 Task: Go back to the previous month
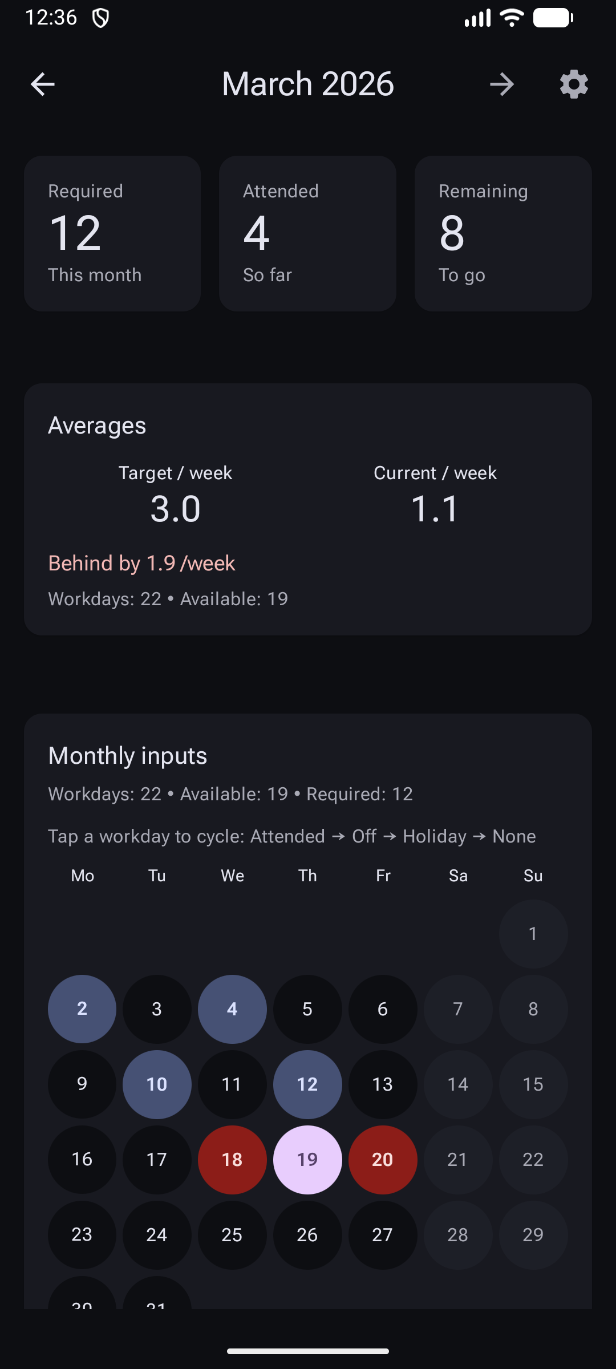pyautogui.click(x=43, y=84)
